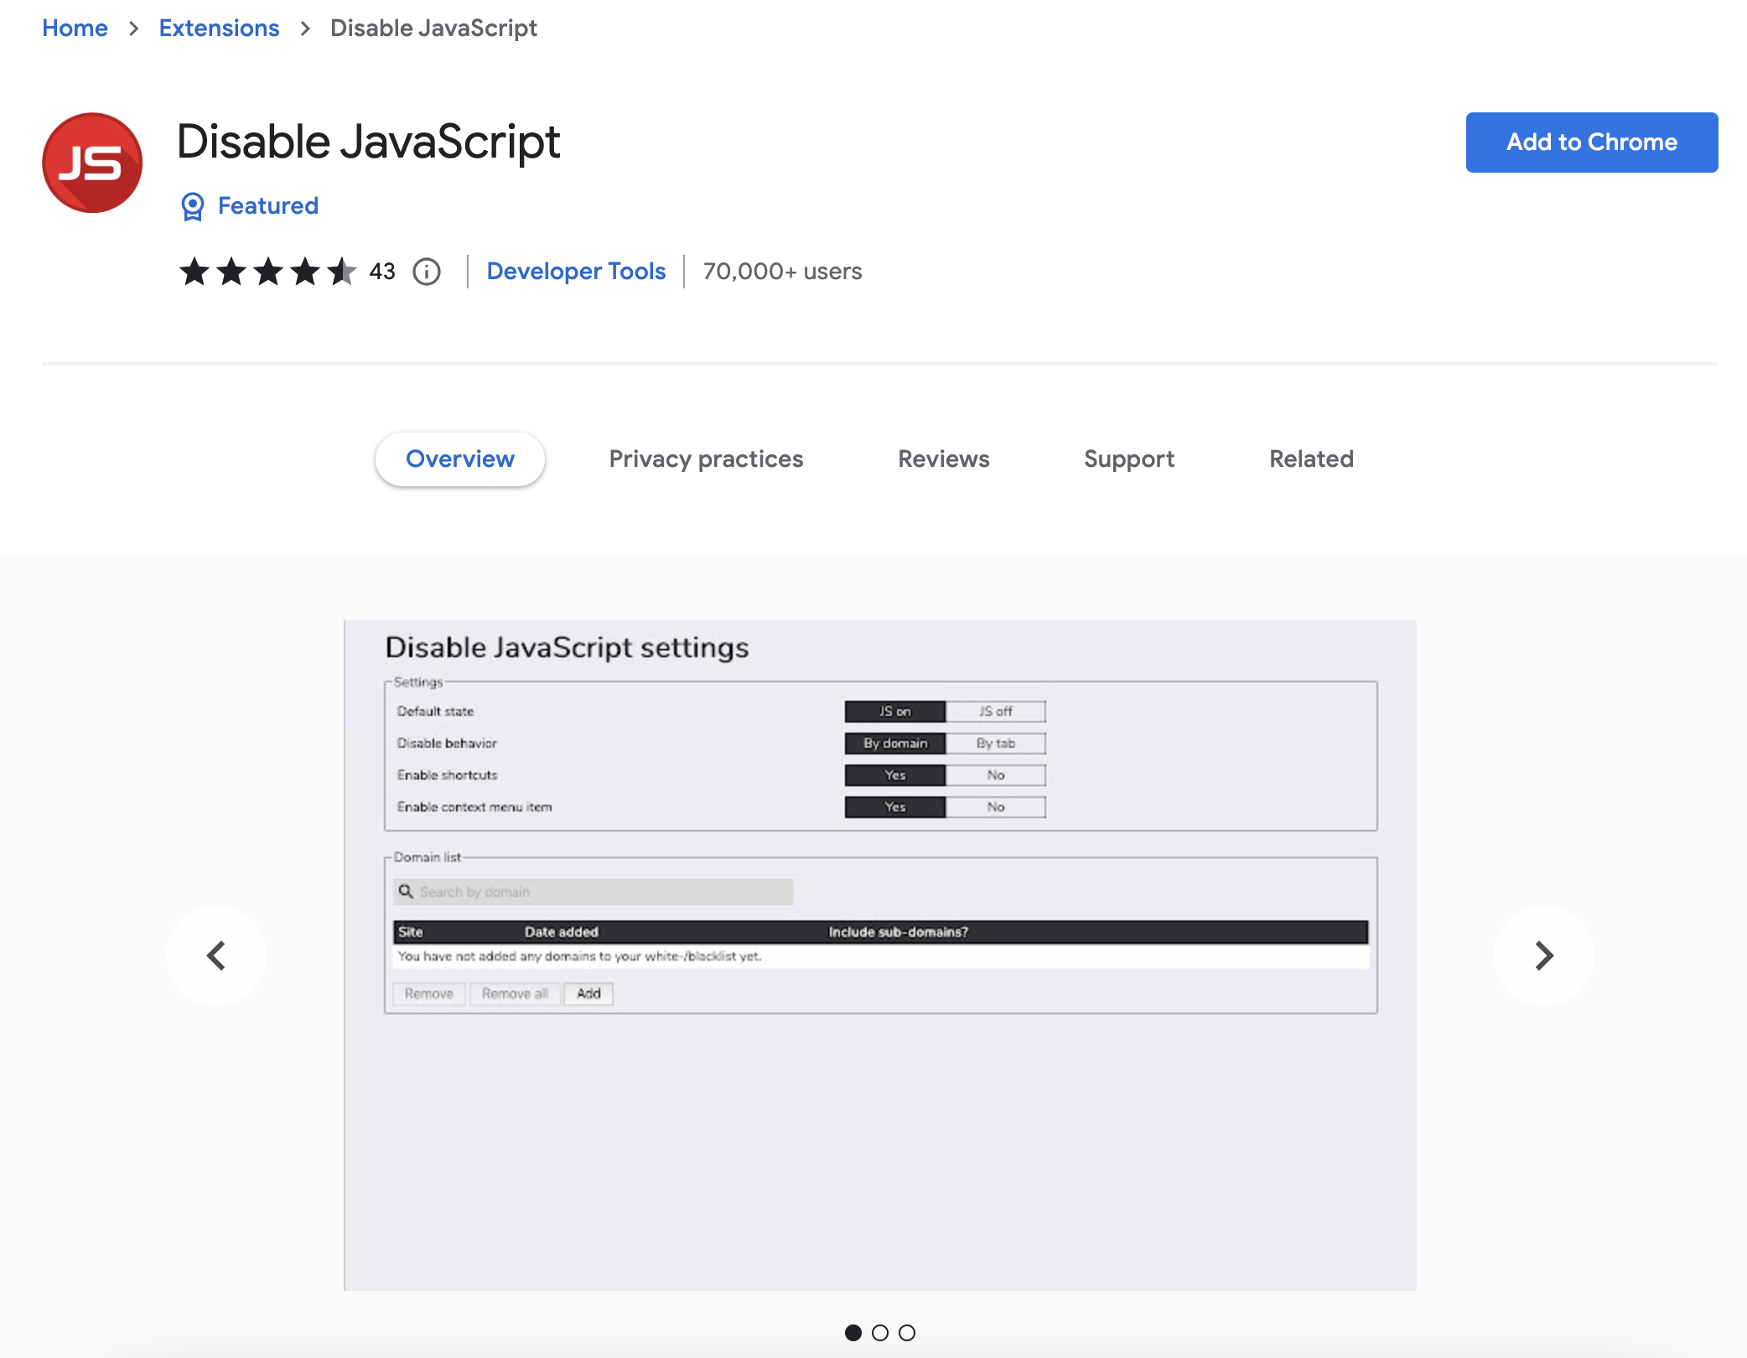Click the rating info circle icon
Viewport: 1747px width, 1358px height.
tap(427, 272)
